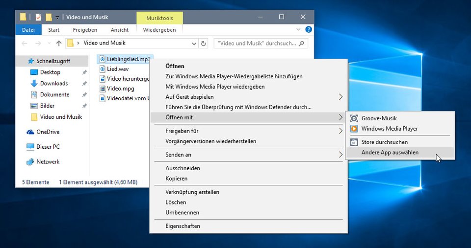Click the Schnellzugriff star icon
The height and width of the screenshot is (248, 471).
pyautogui.click(x=31, y=61)
